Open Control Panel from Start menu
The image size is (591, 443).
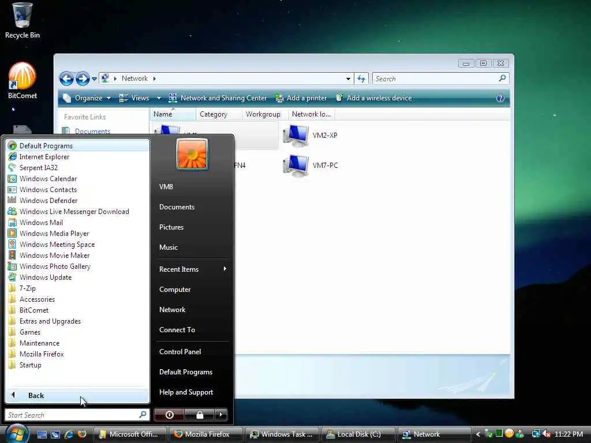click(192, 351)
